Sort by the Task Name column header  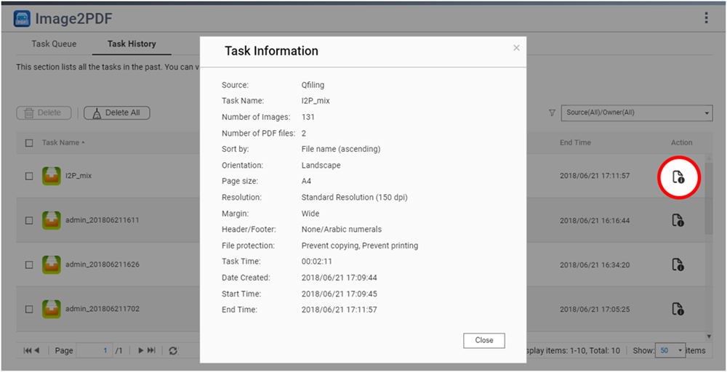(x=63, y=142)
